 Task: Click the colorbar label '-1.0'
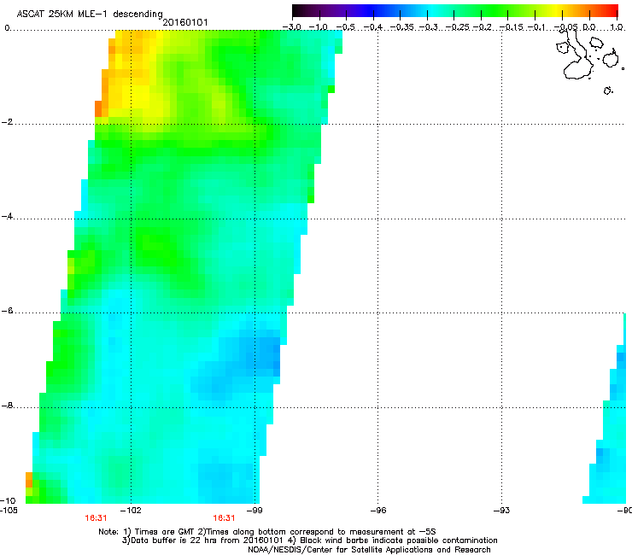point(319,27)
